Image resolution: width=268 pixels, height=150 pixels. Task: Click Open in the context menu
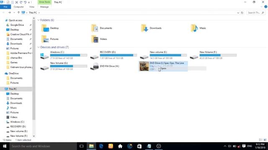pos(163,68)
